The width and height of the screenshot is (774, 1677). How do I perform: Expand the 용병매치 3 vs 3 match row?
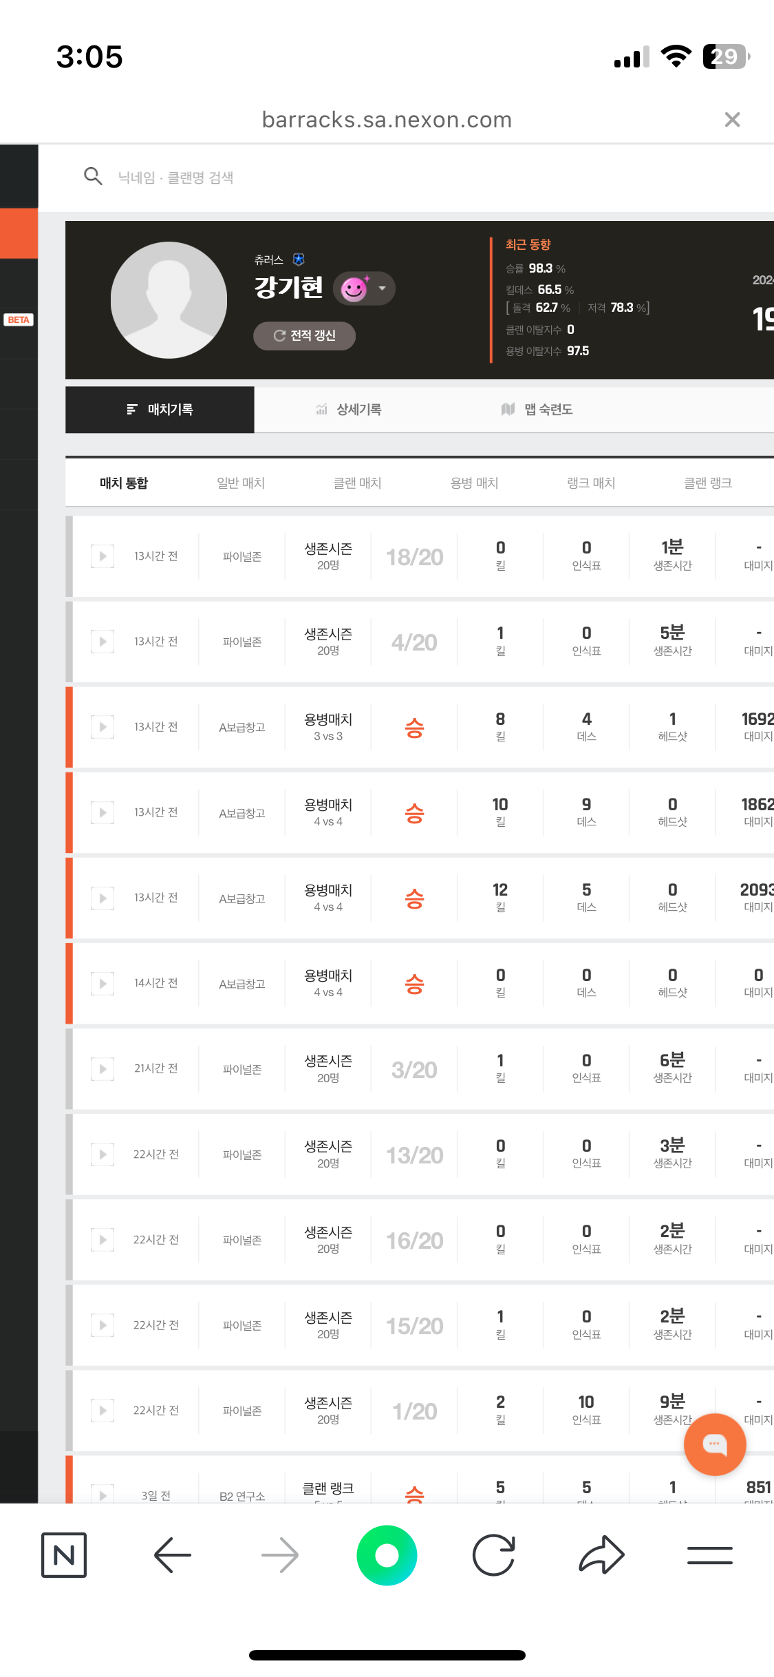tap(103, 726)
